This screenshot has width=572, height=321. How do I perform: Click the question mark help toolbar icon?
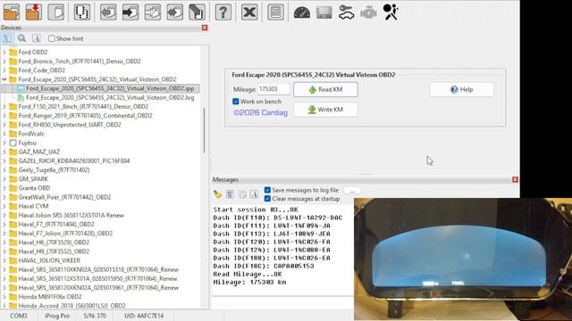223,12
